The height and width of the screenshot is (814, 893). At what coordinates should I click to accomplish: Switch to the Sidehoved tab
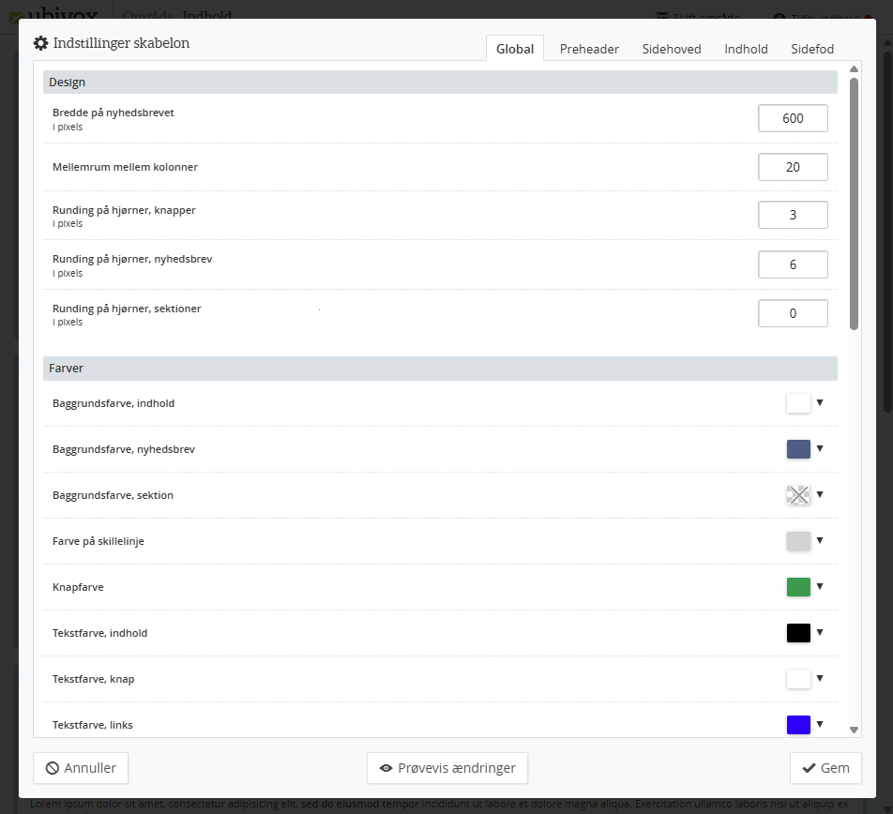[672, 49]
